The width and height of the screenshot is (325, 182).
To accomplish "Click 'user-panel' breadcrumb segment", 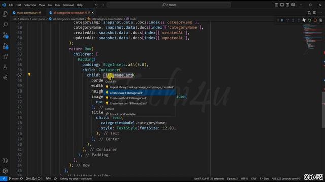I will tap(39, 19).
